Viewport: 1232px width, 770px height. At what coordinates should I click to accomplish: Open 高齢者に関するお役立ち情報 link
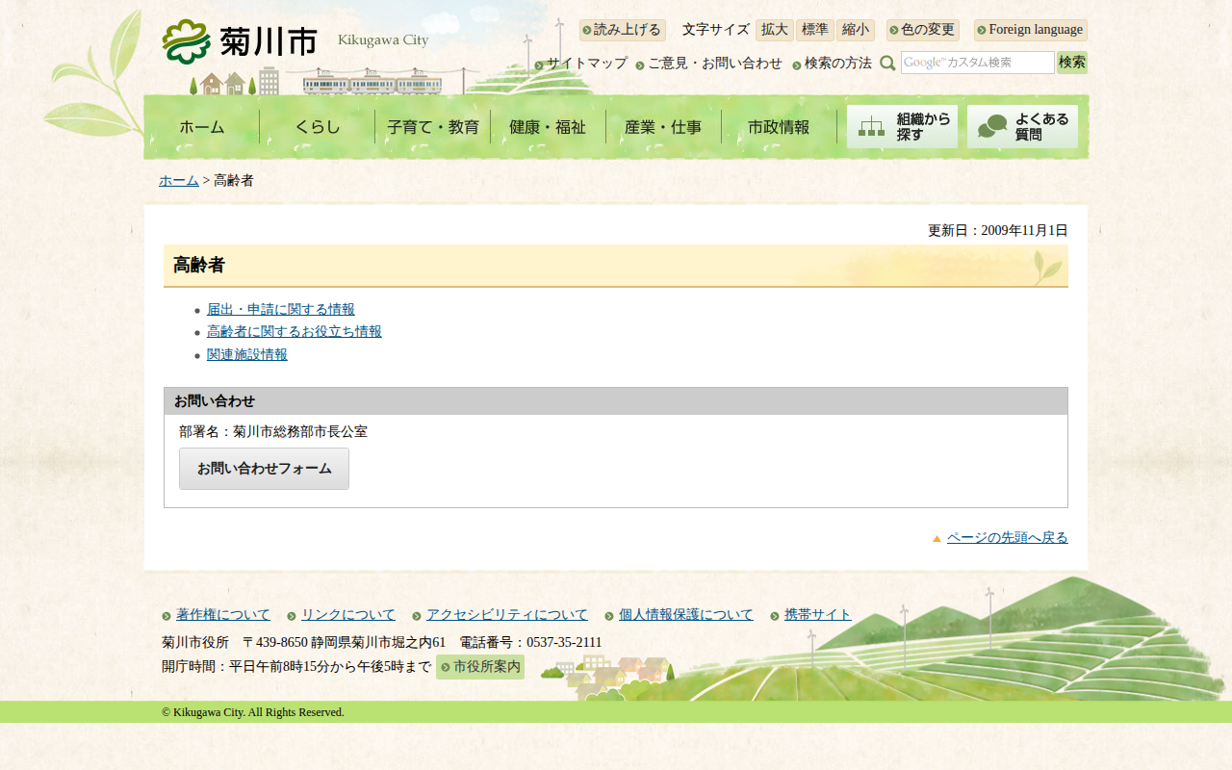[295, 332]
